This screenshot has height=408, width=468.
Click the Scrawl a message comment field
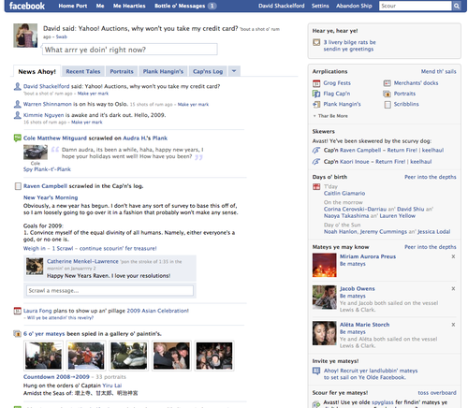110,290
